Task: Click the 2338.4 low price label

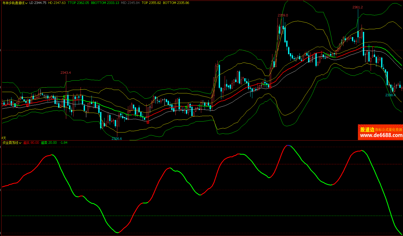Action: click(390, 95)
